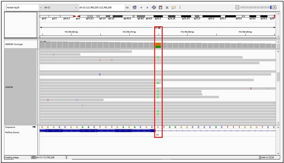
Task: Select the Define region of interest tool
Action: click(x=161, y=7)
